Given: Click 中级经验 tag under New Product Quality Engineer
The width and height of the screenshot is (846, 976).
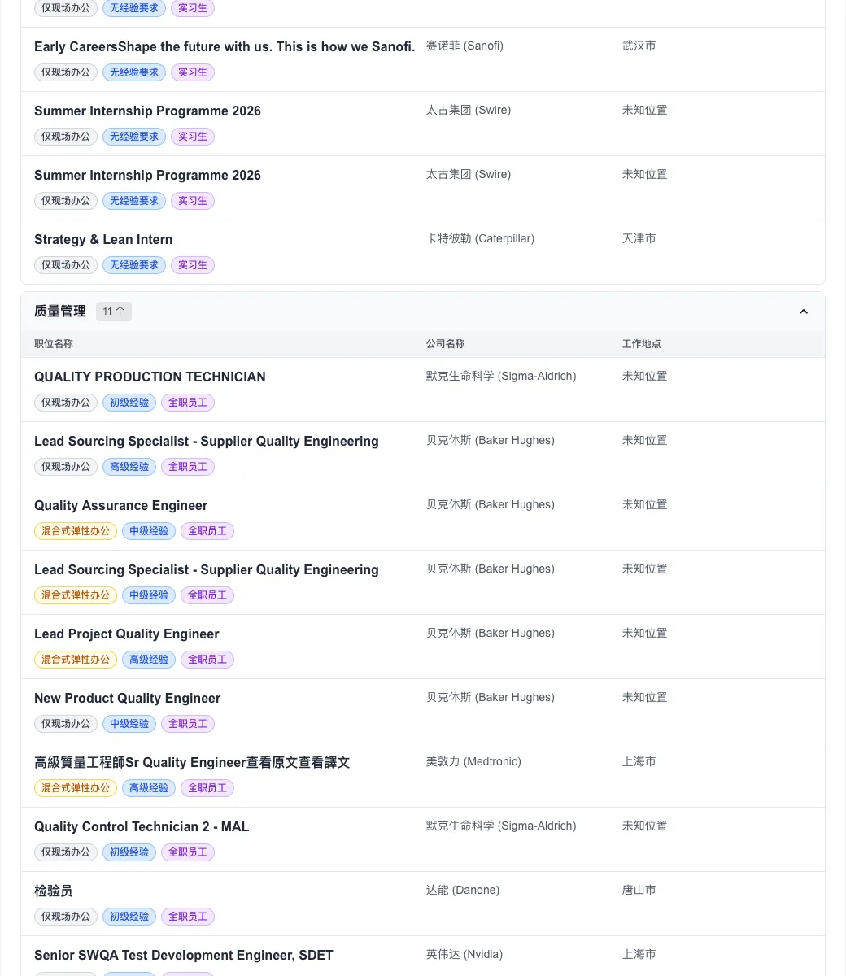Looking at the screenshot, I should [129, 724].
